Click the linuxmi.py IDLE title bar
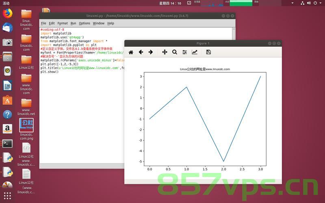This screenshot has height=203, width=325. tap(137, 16)
